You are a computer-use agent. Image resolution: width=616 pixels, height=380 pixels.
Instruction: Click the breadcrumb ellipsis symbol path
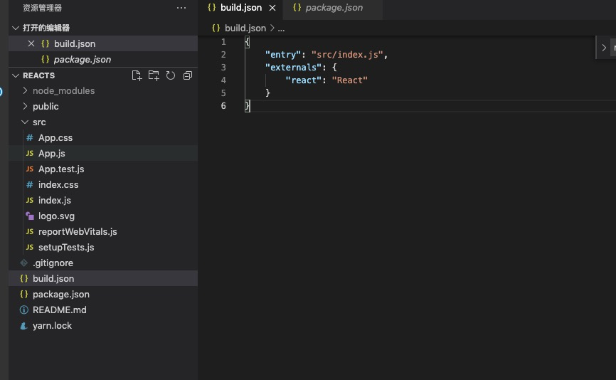[x=281, y=28]
